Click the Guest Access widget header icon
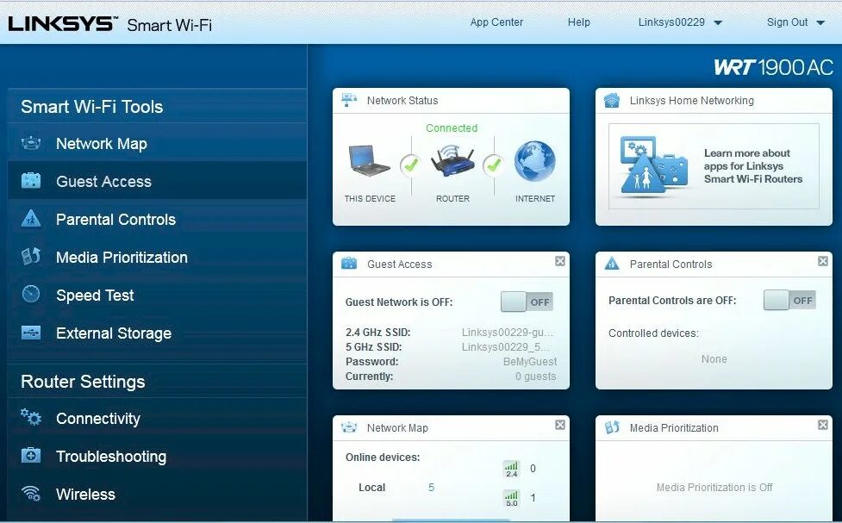The image size is (842, 523). click(x=349, y=263)
